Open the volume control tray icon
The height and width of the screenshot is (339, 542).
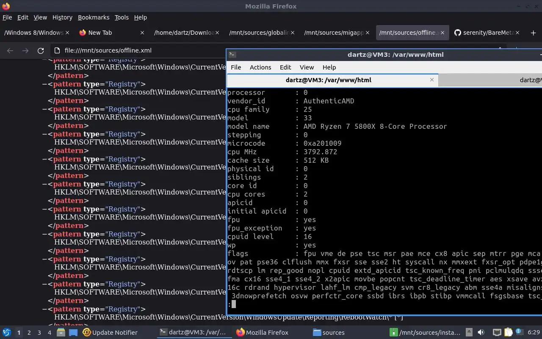(481, 333)
